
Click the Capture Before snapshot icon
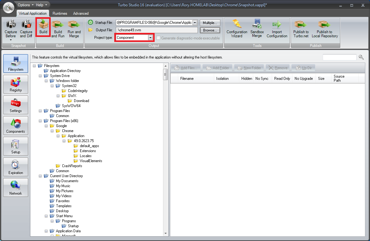11,24
